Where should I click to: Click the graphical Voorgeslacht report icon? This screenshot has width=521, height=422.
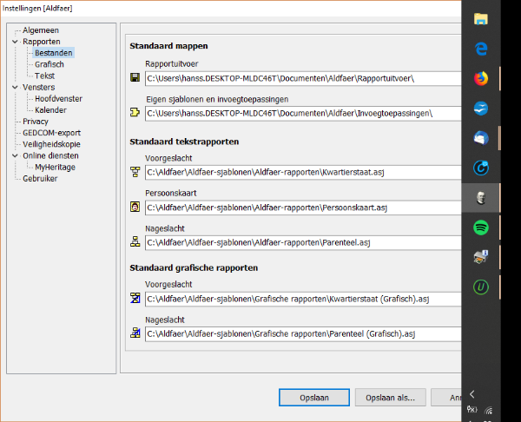[x=135, y=299]
